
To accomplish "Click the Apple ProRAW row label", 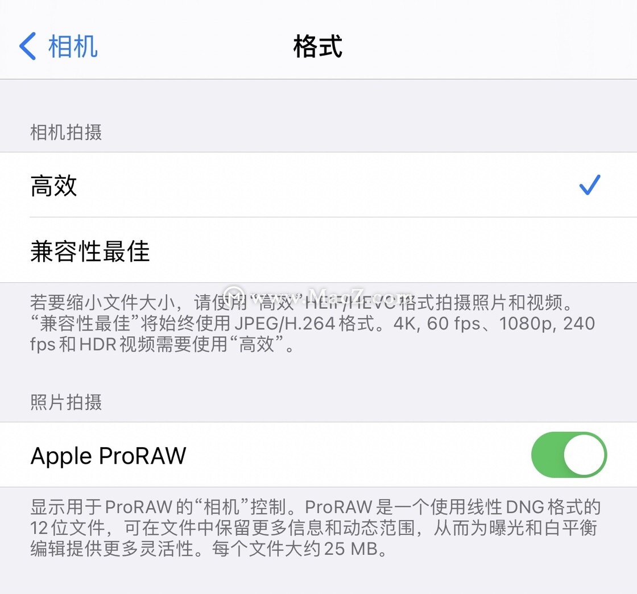I will coord(109,455).
